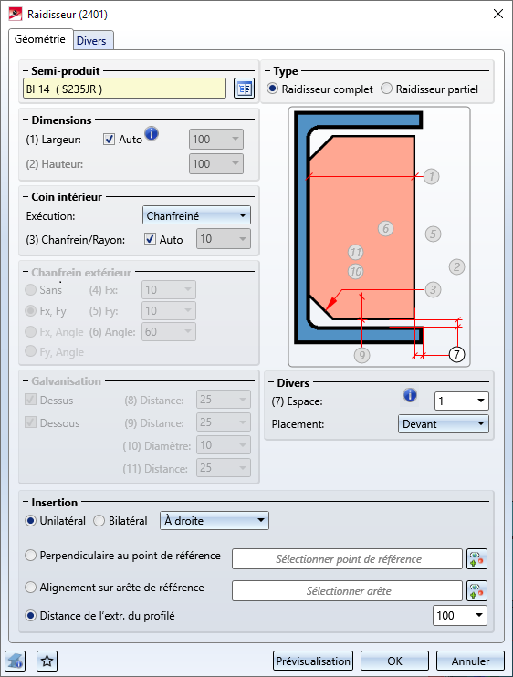Open the favorites star icon

pyautogui.click(x=47, y=661)
